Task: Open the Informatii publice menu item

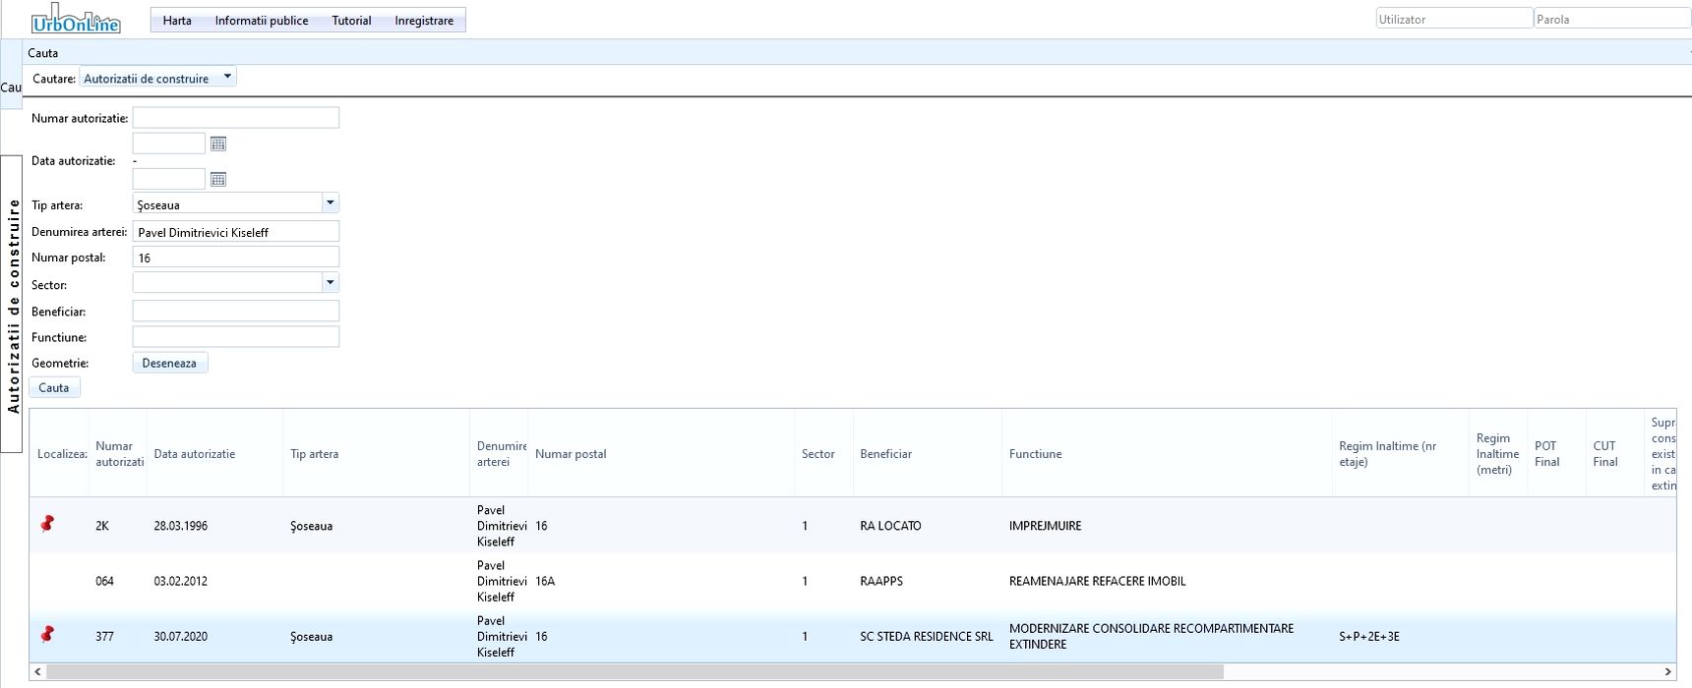Action: click(261, 21)
